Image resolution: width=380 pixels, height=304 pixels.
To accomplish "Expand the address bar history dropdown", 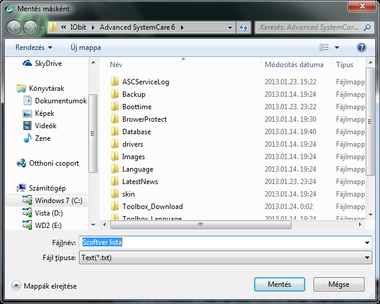I will [230, 28].
